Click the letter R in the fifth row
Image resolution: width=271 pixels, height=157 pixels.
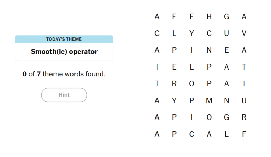[174, 84]
